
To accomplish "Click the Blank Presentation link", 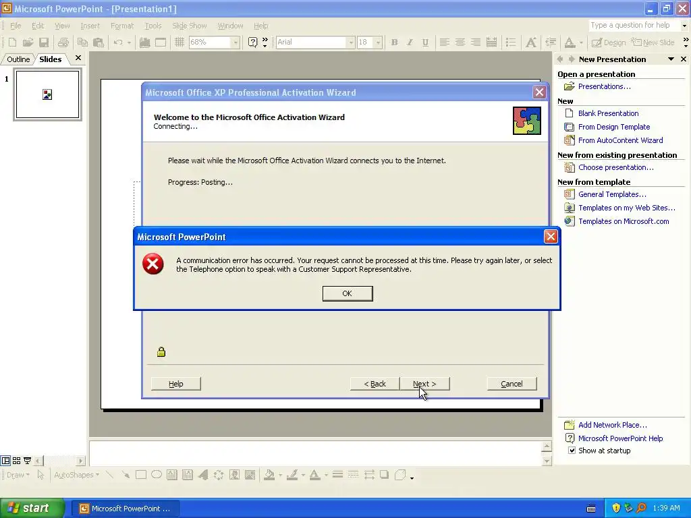I will point(608,113).
